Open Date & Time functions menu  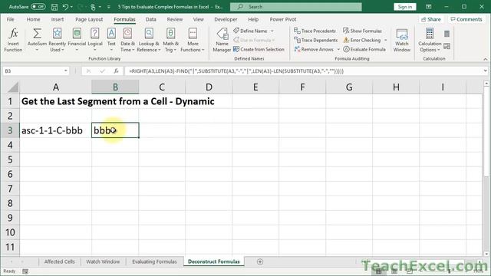(127, 40)
